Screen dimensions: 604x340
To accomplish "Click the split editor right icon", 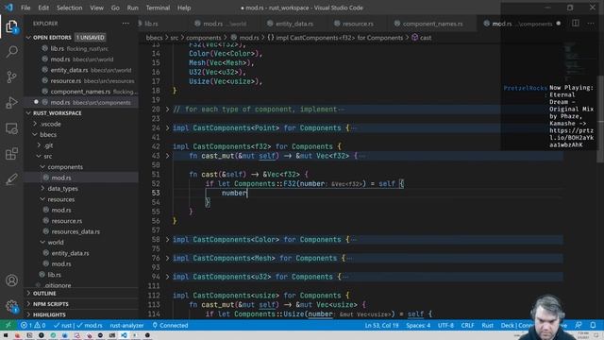I will tap(575, 23).
